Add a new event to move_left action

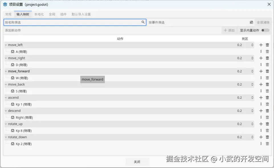(261, 45)
